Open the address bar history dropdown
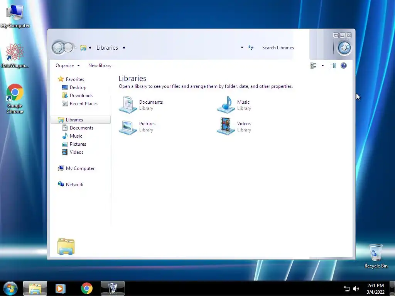This screenshot has width=395, height=296. 242,47
